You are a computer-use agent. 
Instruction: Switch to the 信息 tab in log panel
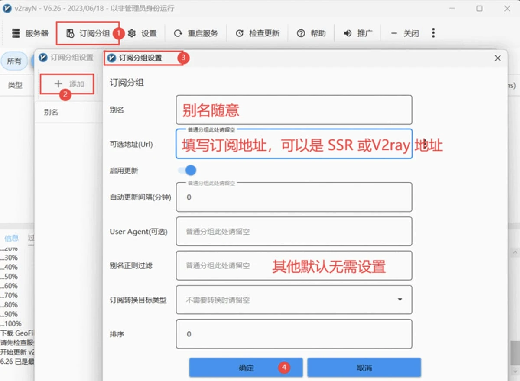(x=11, y=238)
